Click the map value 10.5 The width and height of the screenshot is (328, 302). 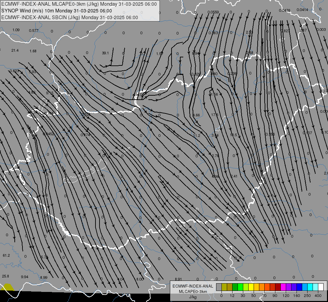(234, 135)
